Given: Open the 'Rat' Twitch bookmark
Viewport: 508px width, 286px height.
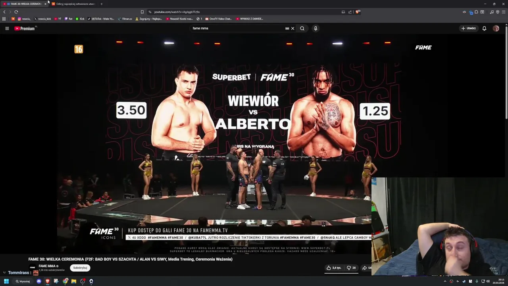Looking at the screenshot, I should (x=69, y=19).
